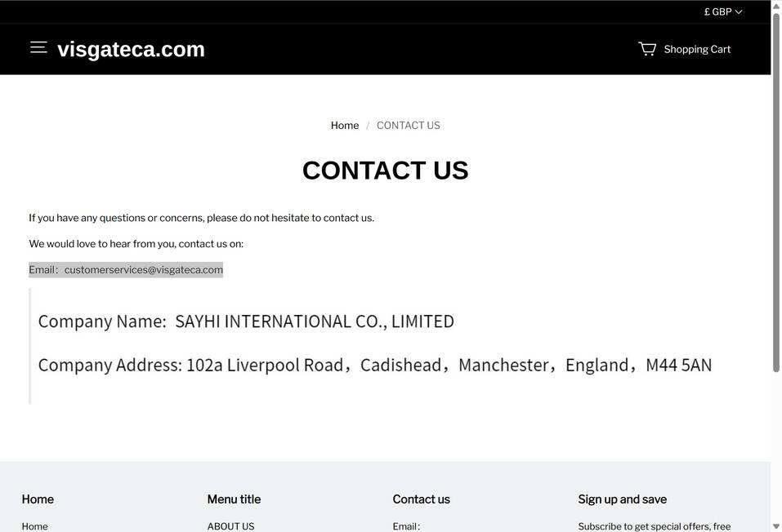Click the scrollbar up arrow
The height and width of the screenshot is (532, 782).
tap(776, 6)
